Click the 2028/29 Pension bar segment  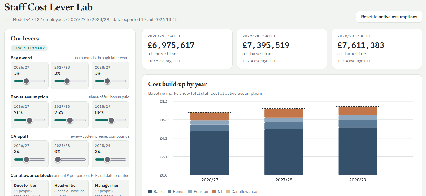pyautogui.click(x=358, y=118)
